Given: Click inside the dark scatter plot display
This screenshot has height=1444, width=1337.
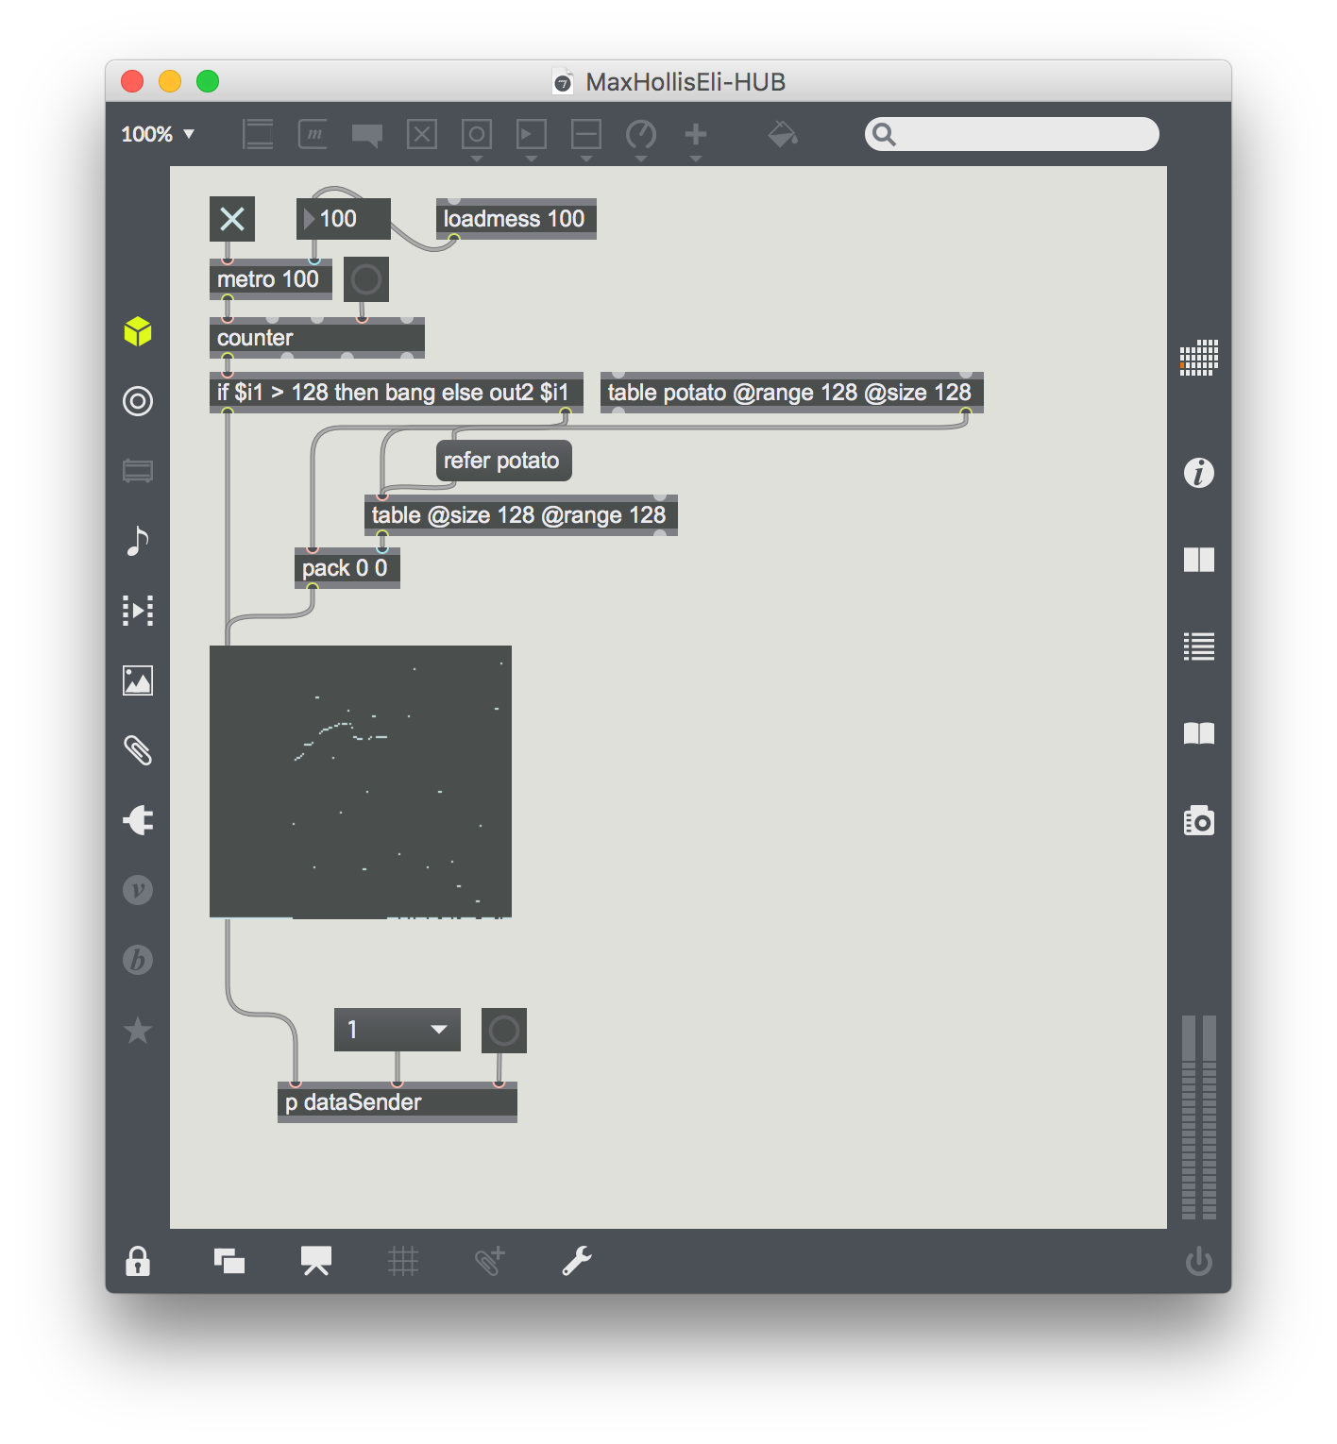Looking at the screenshot, I should (x=361, y=781).
